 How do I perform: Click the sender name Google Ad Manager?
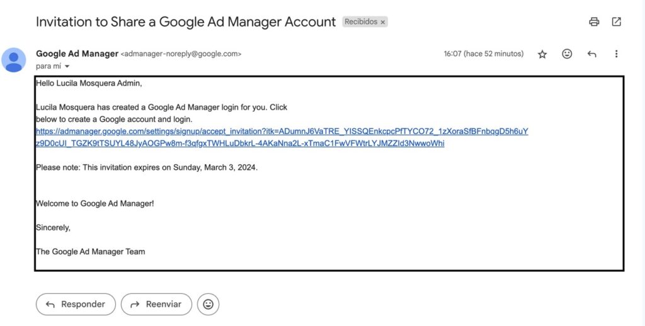click(77, 54)
